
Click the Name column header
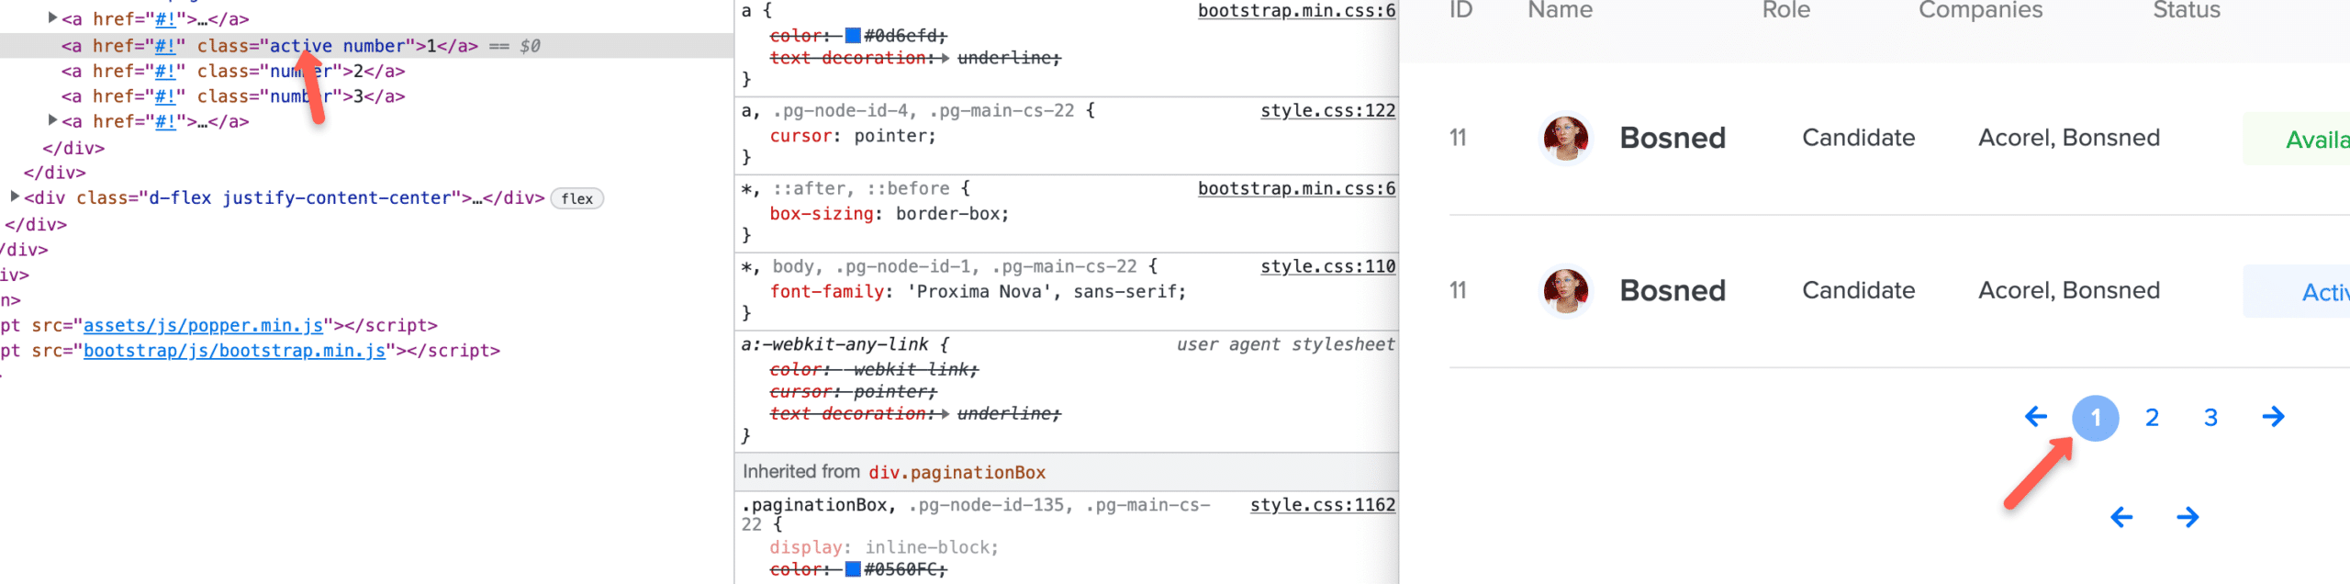1561,10
